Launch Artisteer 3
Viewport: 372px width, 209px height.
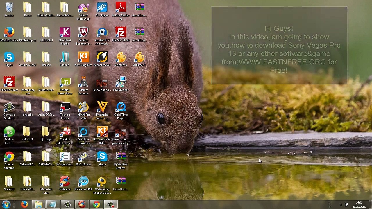tap(139, 60)
